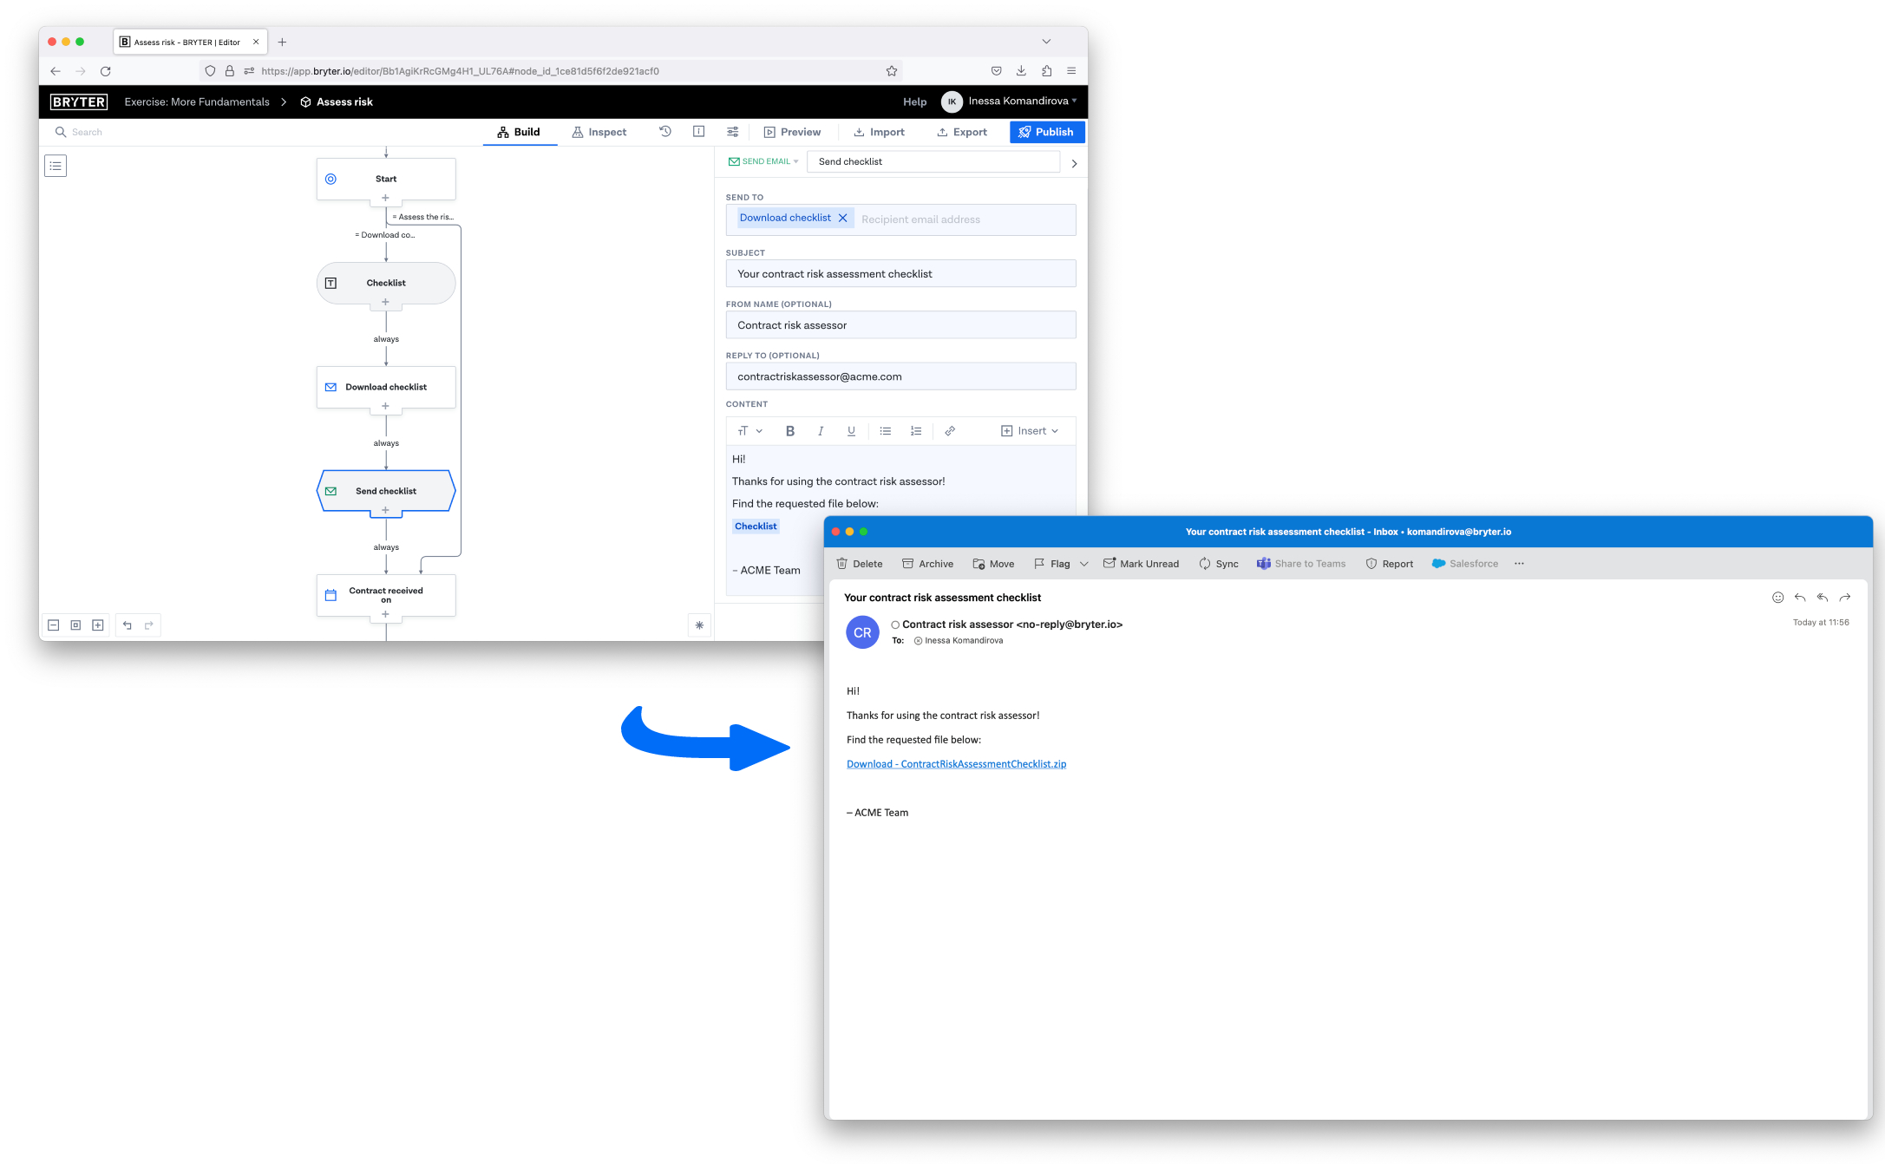The width and height of the screenshot is (1885, 1164).
Task: Redo the editor action
Action: pyautogui.click(x=149, y=625)
